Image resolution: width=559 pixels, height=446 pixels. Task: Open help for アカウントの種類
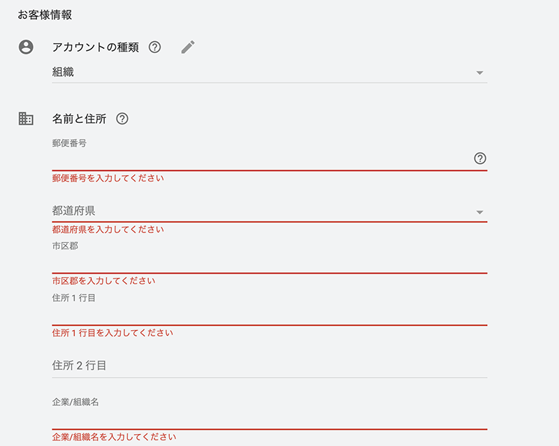click(x=154, y=47)
